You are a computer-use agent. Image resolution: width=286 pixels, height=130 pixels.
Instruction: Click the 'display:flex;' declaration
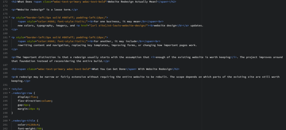[x=28, y=97]
